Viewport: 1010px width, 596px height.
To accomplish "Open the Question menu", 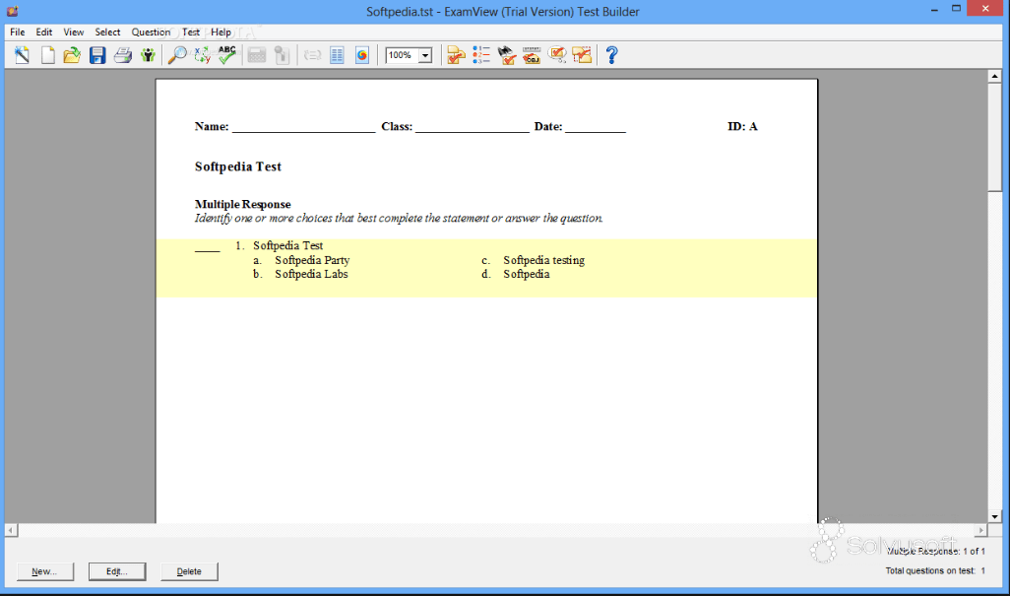I will click(x=151, y=32).
